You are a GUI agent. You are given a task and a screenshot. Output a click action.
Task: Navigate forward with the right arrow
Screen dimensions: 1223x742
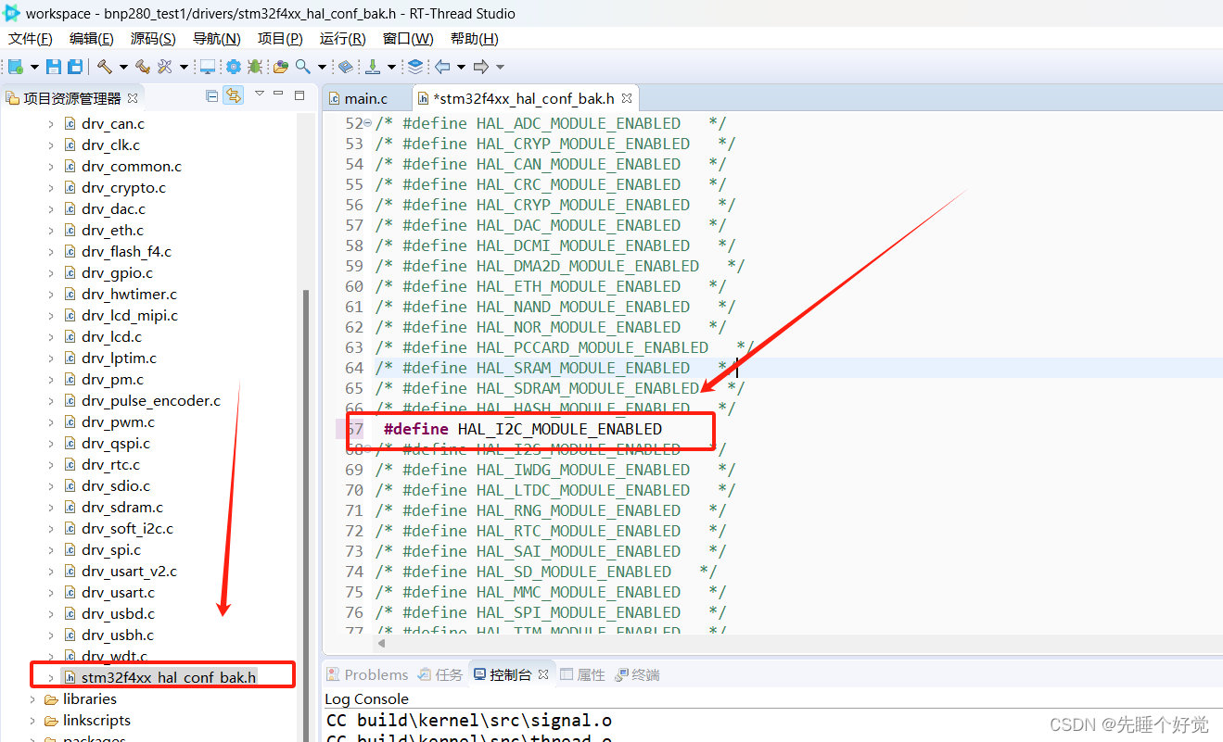point(481,67)
